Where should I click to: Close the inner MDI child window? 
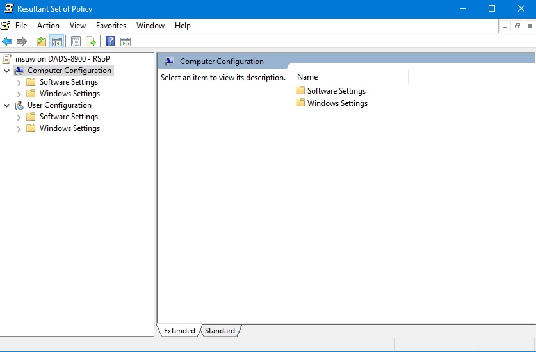point(530,26)
